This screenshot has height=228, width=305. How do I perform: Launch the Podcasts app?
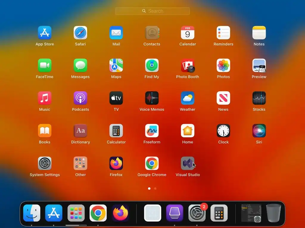coord(80,98)
